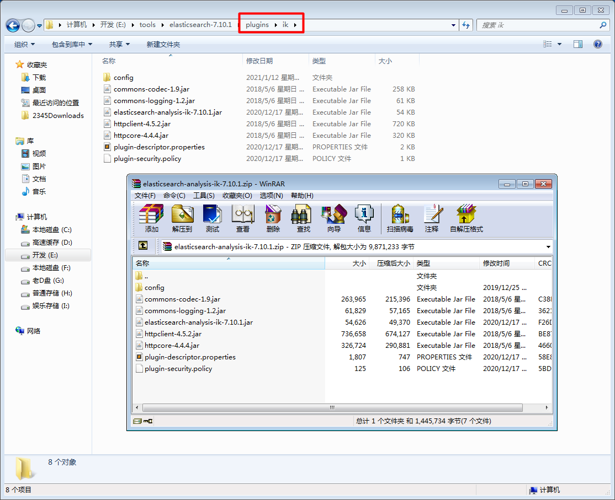Select config folder in WinRAR list
Screen dimensions: 615x500
(155, 287)
